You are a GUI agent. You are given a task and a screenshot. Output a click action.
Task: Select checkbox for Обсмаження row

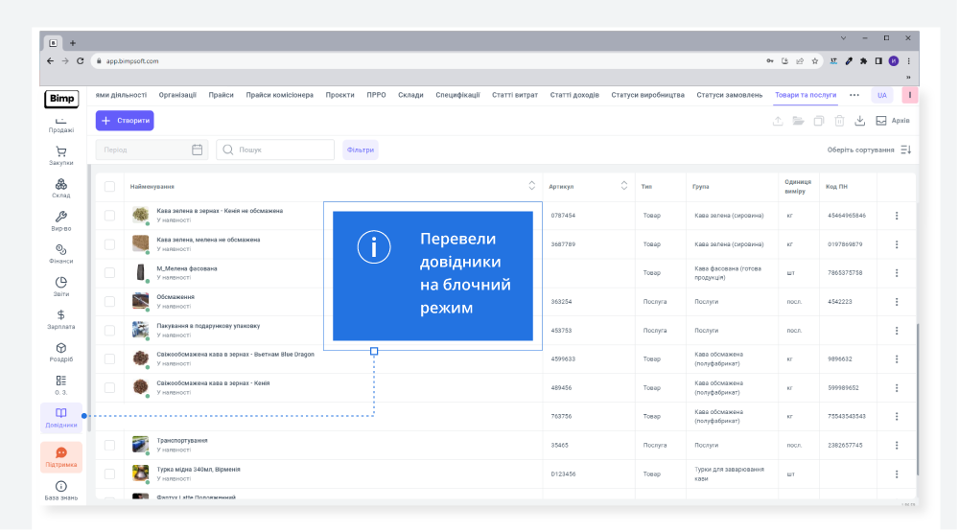point(109,301)
